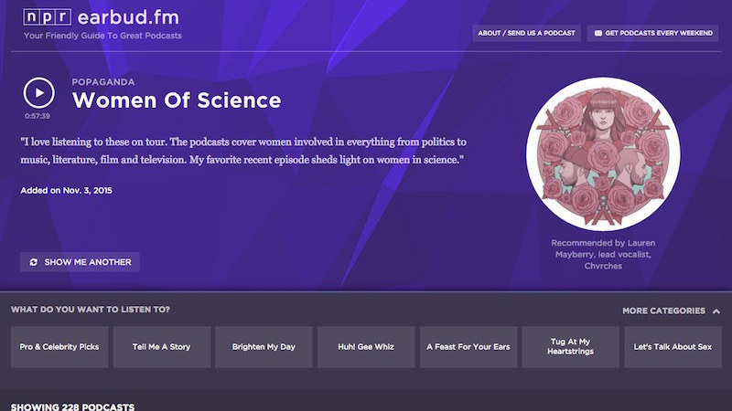Screen dimensions: 732x411
Task: Click 'Your Friendly Guide To Great Podcasts' tagline
Action: [x=102, y=36]
